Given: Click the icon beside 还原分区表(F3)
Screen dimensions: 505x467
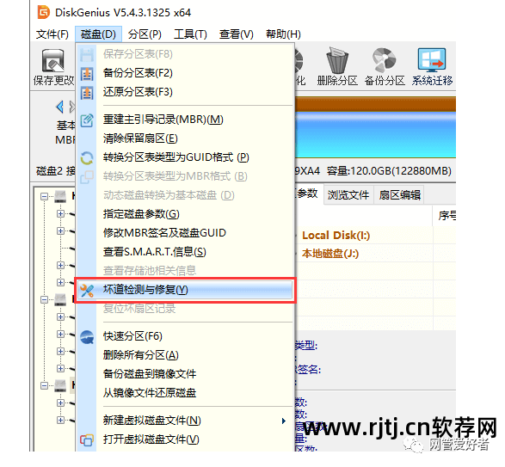Looking at the screenshot, I should 87,93.
